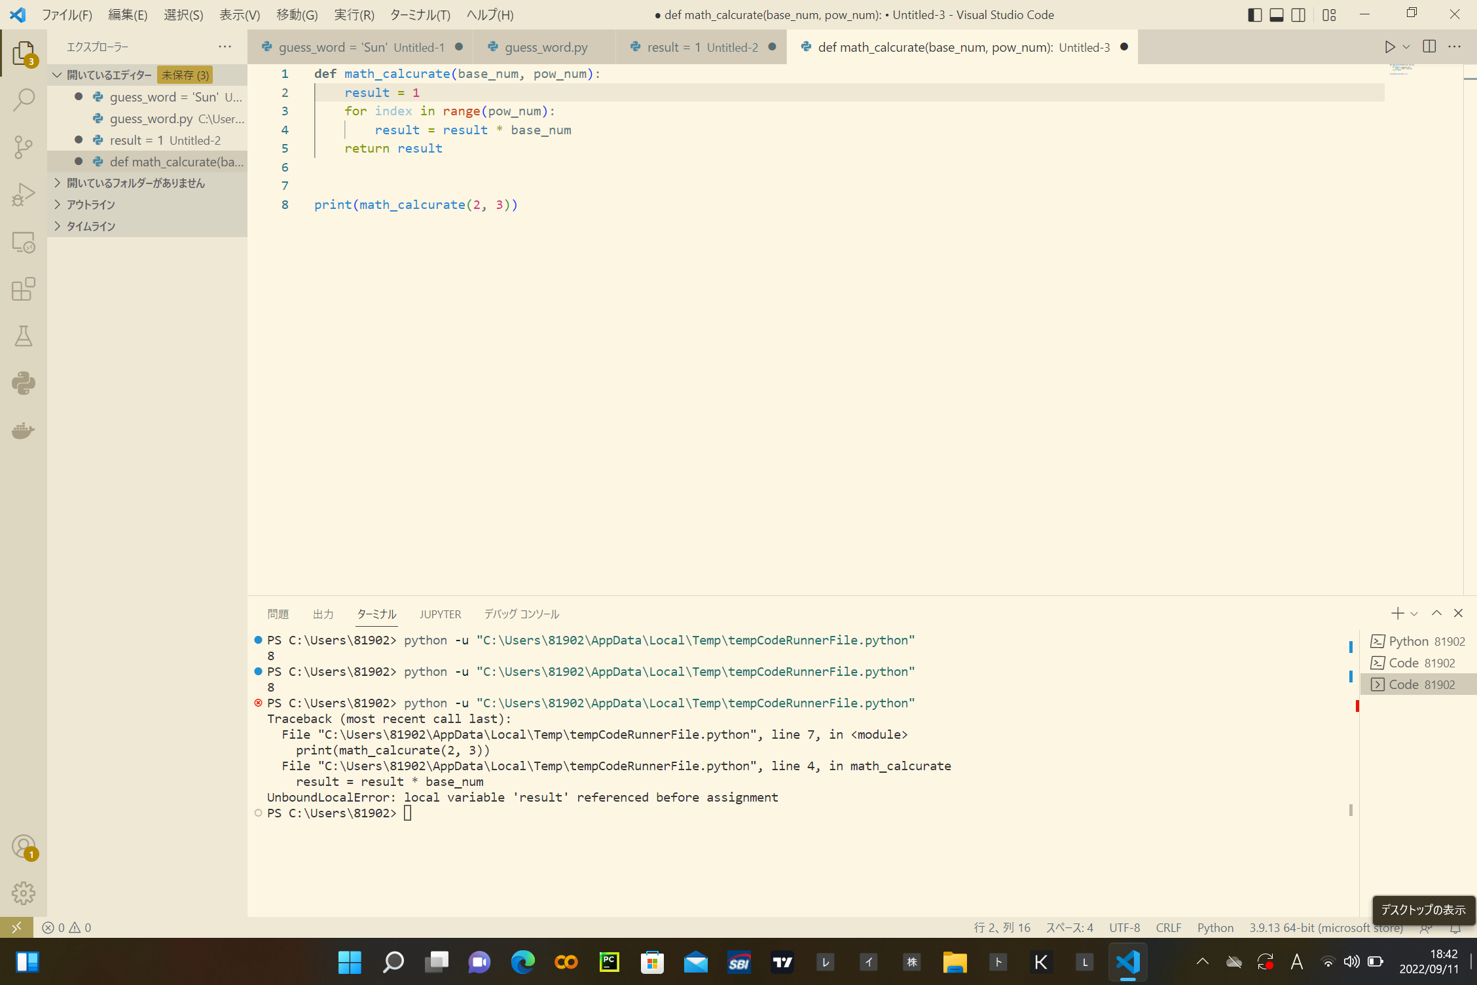The width and height of the screenshot is (1477, 985).
Task: Toggle the secondary side bar visibility
Action: (1298, 14)
